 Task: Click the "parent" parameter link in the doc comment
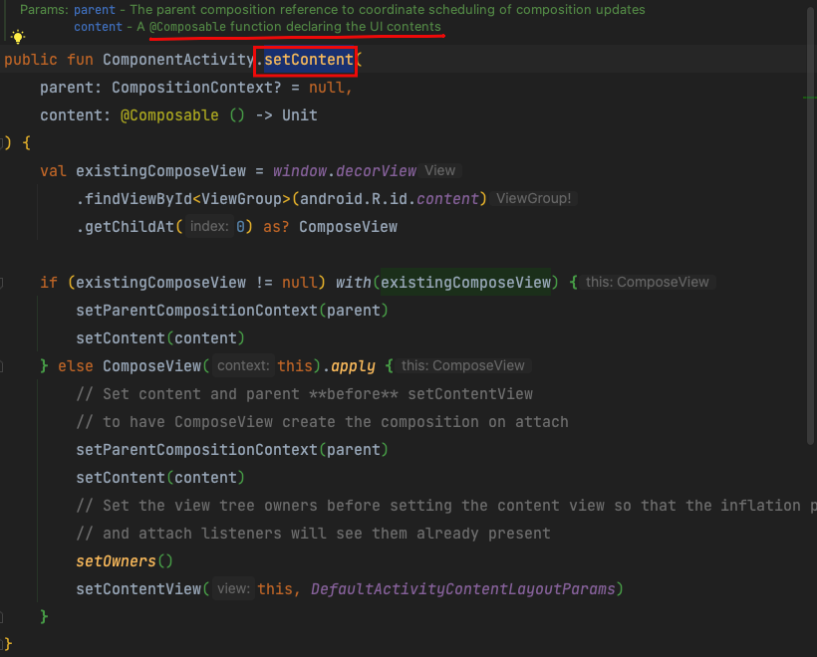(95, 9)
